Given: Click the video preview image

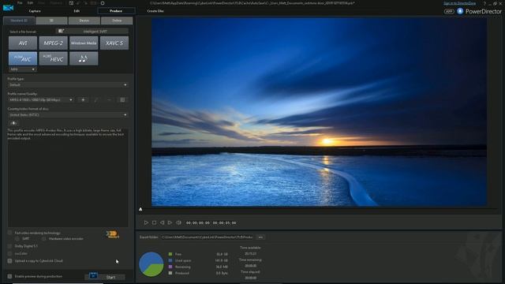Looking at the screenshot, I should [x=319, y=112].
